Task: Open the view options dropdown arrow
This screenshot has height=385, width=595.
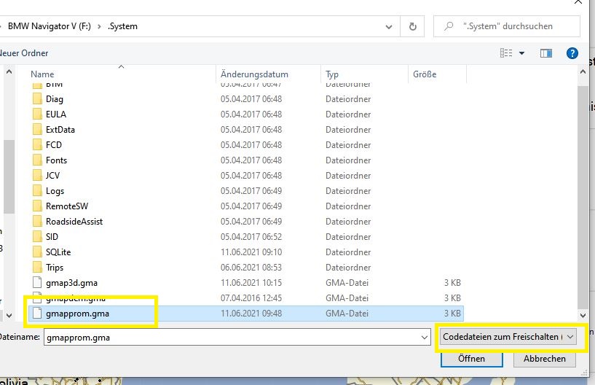Action: coord(522,53)
